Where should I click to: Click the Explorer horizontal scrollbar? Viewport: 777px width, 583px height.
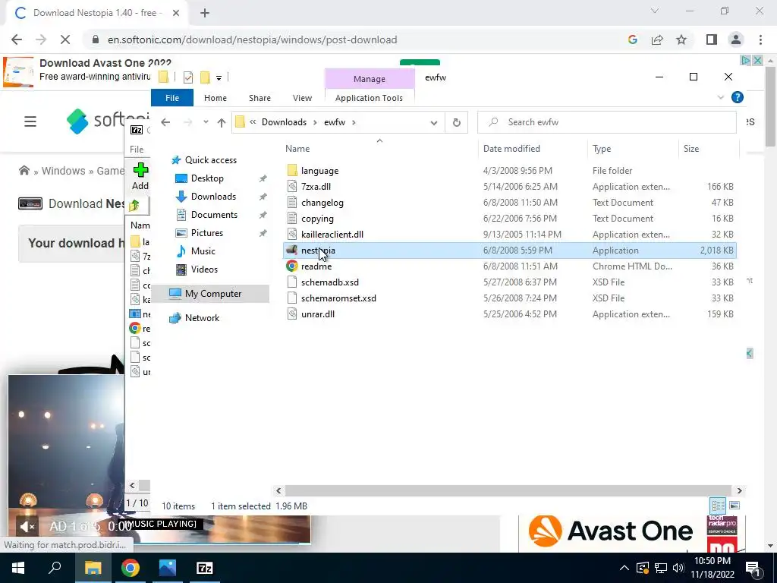(x=508, y=491)
